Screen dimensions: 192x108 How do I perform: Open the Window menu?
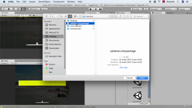pos(71,1)
